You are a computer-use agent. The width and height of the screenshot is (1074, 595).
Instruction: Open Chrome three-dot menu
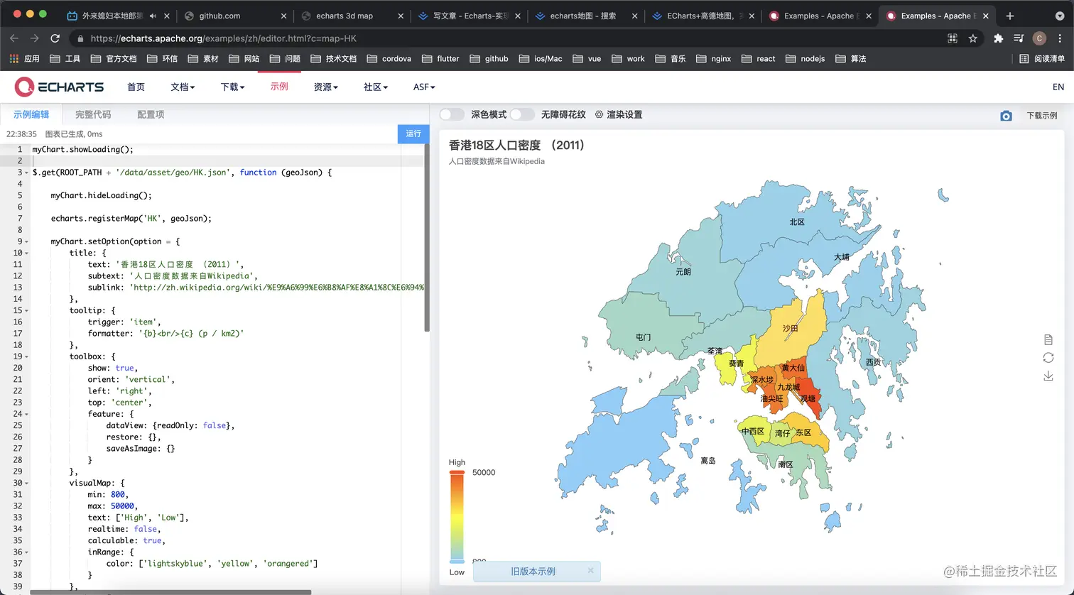[x=1060, y=38]
